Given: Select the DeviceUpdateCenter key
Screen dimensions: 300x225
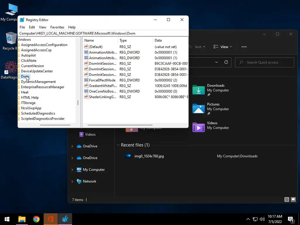Looking at the screenshot, I should [37, 71].
